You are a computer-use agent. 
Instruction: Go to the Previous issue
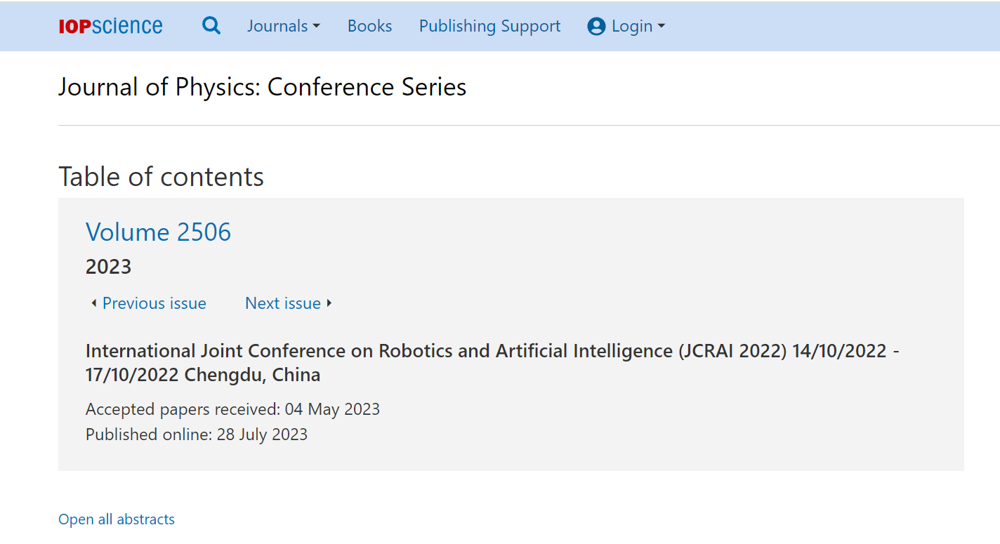coord(154,303)
